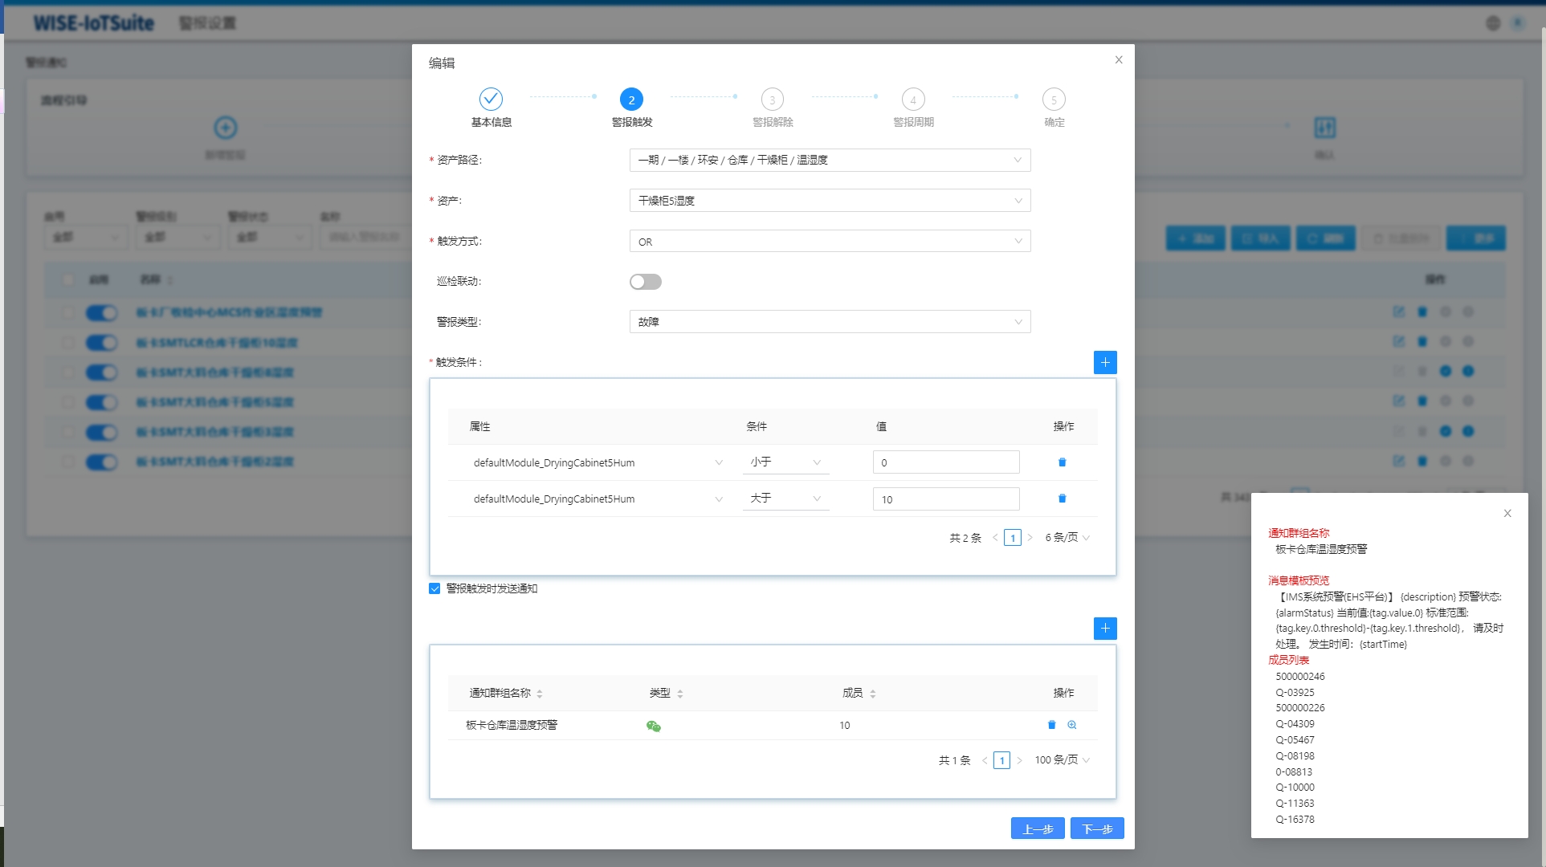
Task: Delete the 小于 0 trigger condition row
Action: [x=1062, y=462]
